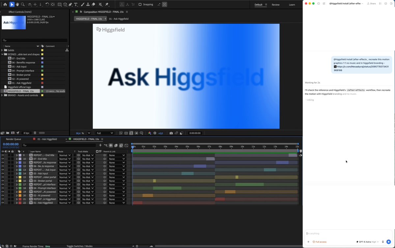
Task: Expand properties of layer 20 '02 - AI powered'
Action: 17,195
